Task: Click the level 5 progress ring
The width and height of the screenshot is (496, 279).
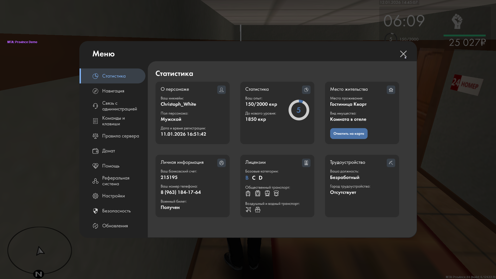Action: point(299,110)
